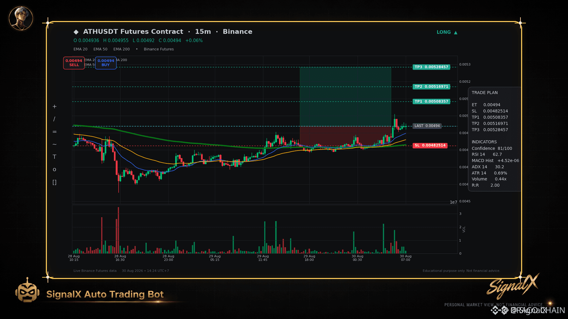Click the blue 0.00494 BUY button

click(106, 63)
